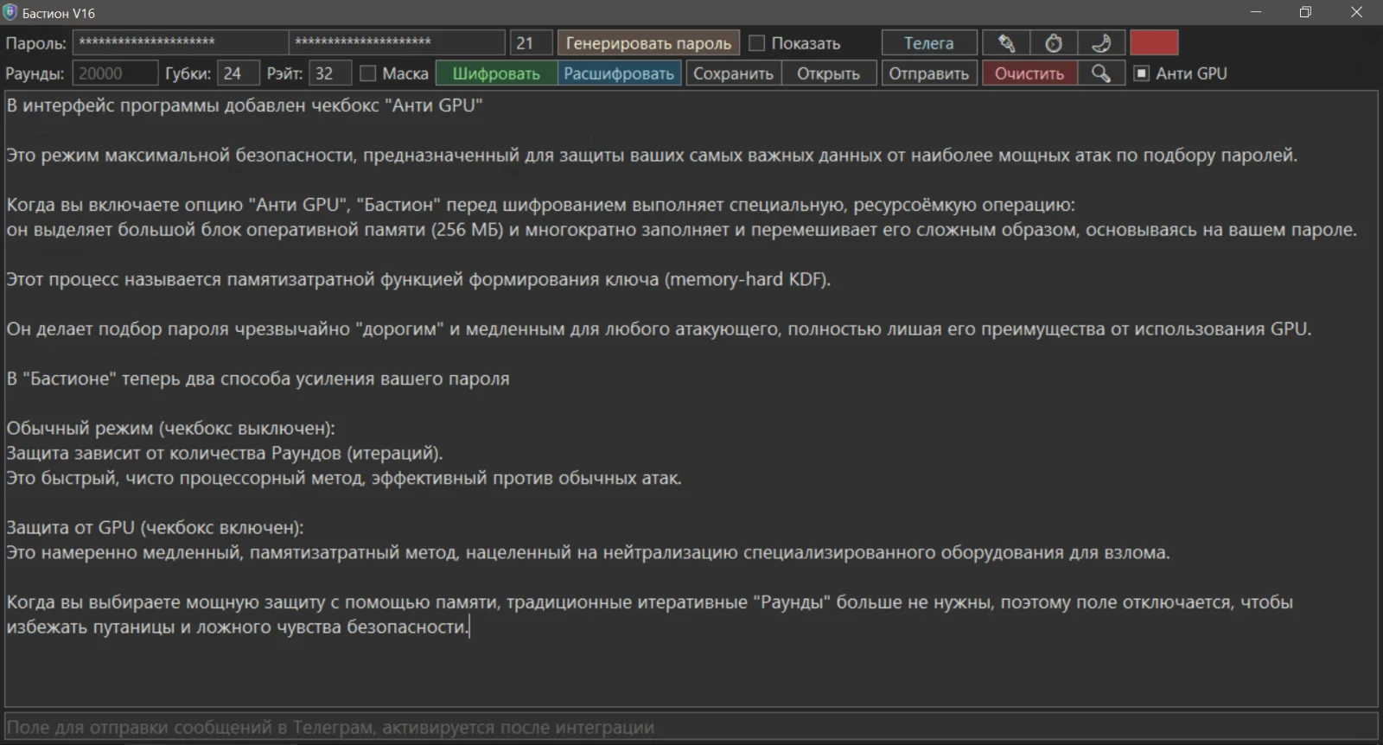
Task: Click the first password input field
Action: pos(180,42)
